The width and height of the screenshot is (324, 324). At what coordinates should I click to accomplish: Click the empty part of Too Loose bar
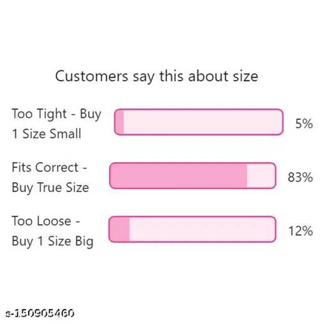[x=202, y=229]
